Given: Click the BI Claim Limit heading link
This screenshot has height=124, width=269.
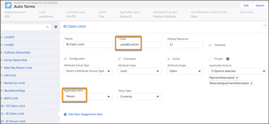Looking at the screenshot, I should tap(74, 26).
